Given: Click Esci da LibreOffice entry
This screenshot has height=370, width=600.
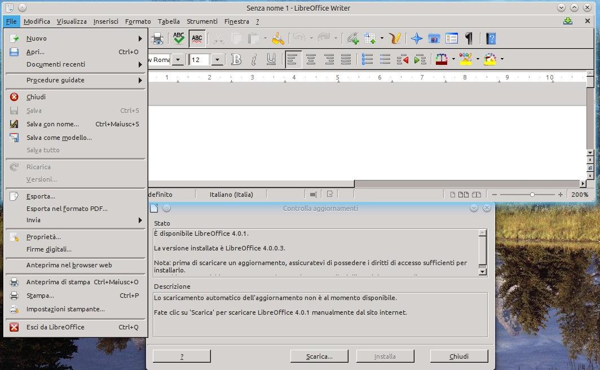Looking at the screenshot, I should [x=75, y=327].
